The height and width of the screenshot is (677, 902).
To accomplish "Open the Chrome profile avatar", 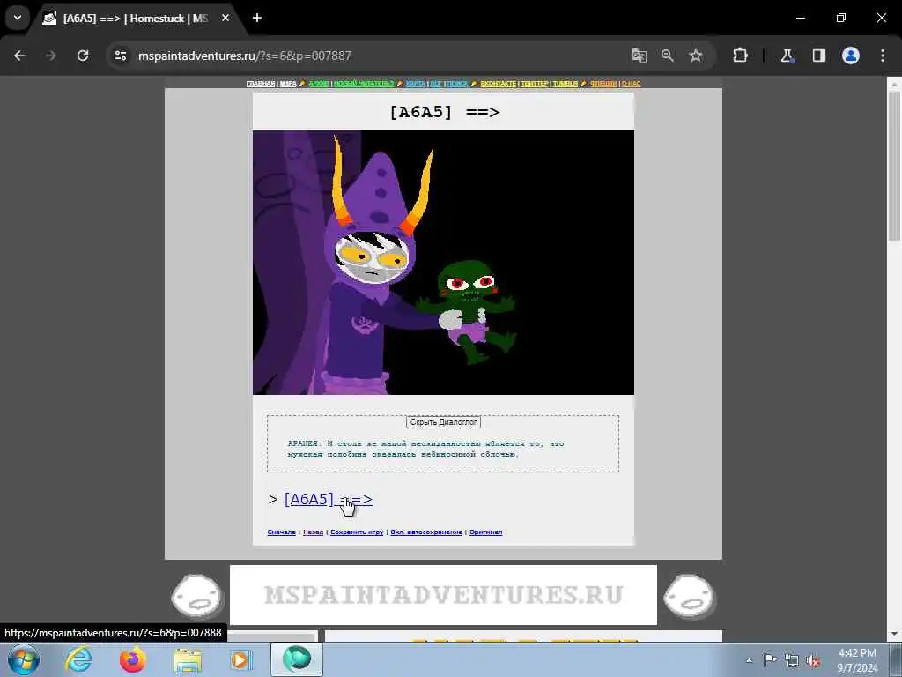I will 851,56.
